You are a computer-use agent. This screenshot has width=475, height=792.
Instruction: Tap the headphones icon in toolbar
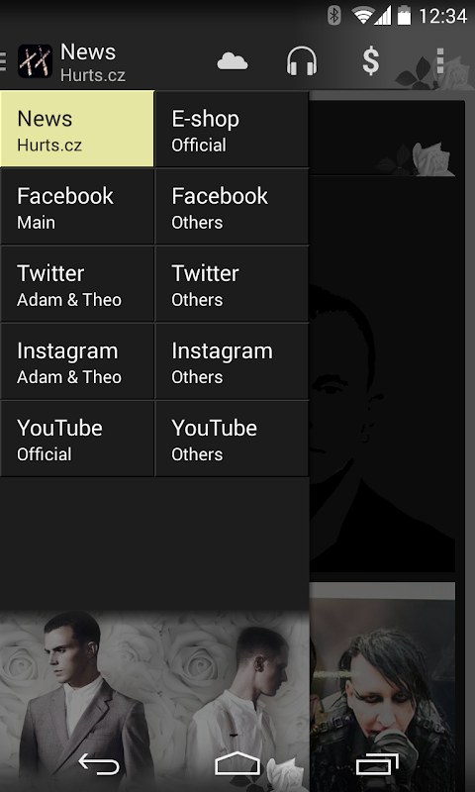[302, 61]
